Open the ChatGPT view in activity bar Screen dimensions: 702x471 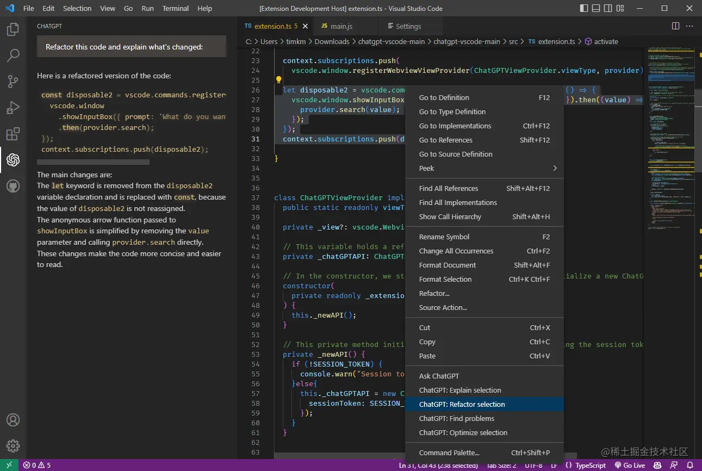[x=13, y=160]
